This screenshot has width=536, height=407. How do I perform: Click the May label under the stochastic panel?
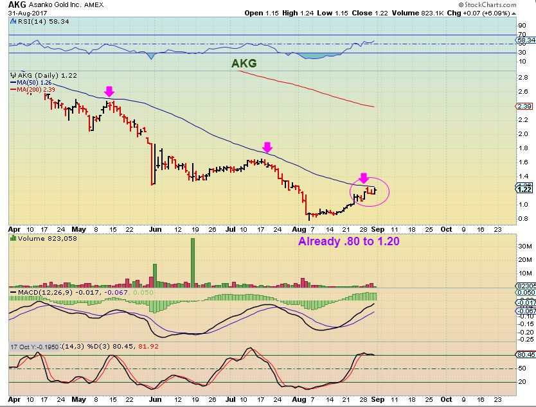[x=78, y=399]
